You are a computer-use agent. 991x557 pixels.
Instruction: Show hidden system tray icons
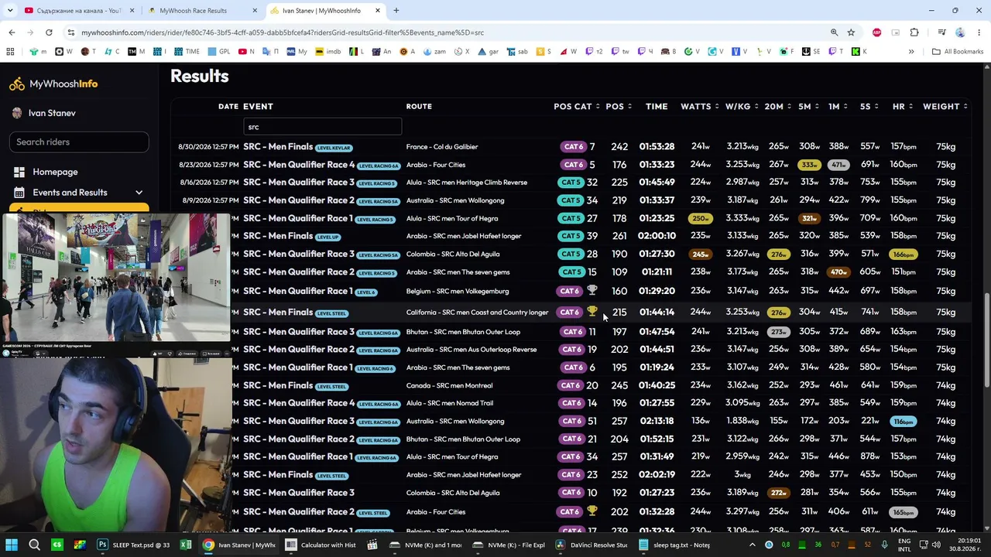[752, 545]
